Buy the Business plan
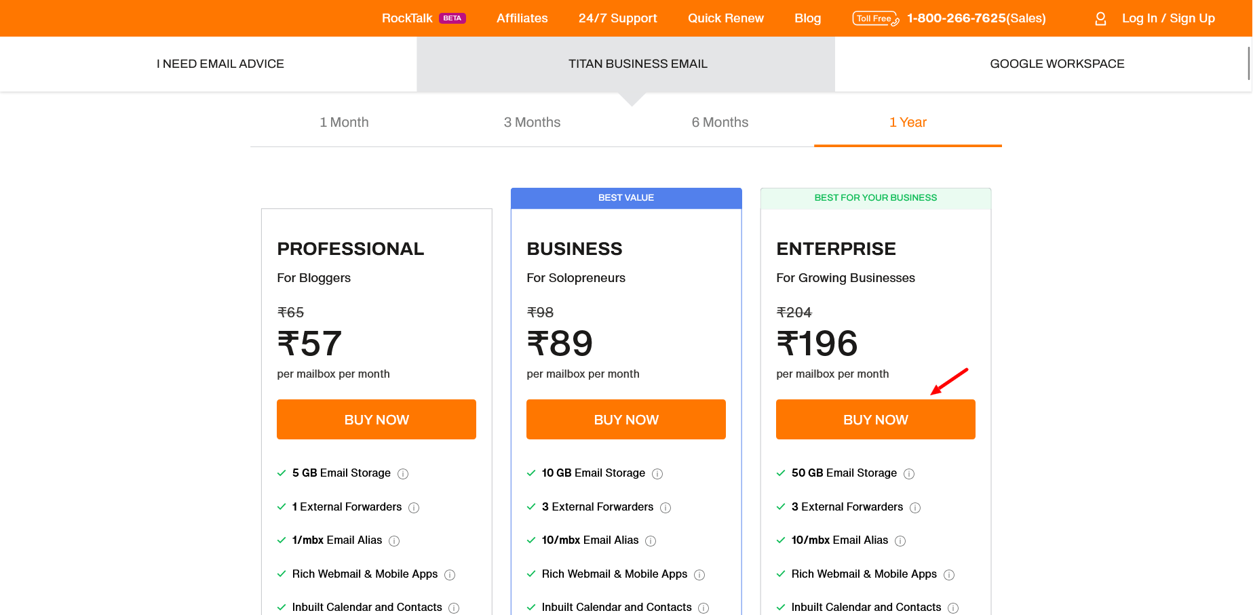This screenshot has width=1253, height=615. (626, 420)
